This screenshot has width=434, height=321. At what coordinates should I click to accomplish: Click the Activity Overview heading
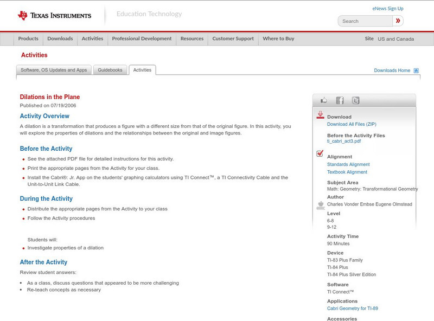click(x=44, y=116)
